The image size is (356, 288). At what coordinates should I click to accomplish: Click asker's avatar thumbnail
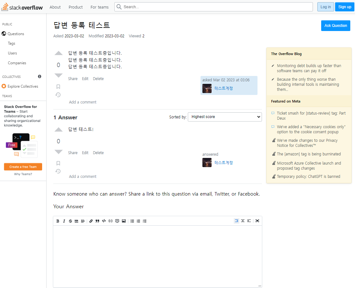207,89
